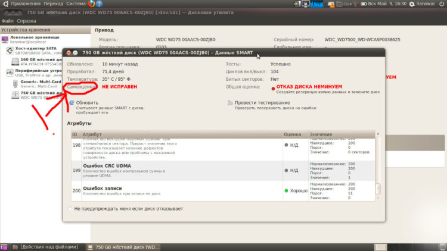Image resolution: width=447 pixels, height=251 pixels.
Task: Select the 160 GB hard disk icon
Action: point(15,61)
